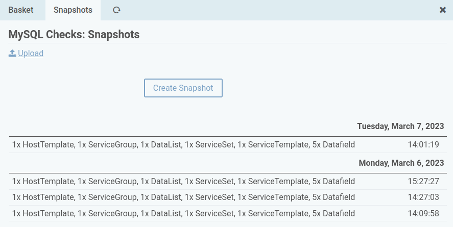Click the 14:09:58 timestamp
453x227 pixels.
[423, 213]
